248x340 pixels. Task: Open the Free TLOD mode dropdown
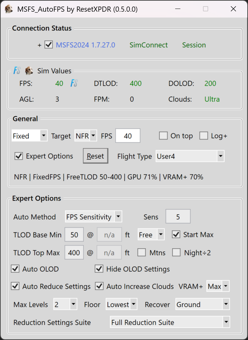(x=151, y=235)
